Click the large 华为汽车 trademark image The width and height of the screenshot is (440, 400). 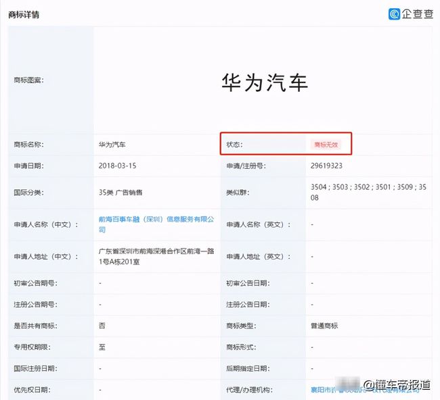click(x=265, y=82)
